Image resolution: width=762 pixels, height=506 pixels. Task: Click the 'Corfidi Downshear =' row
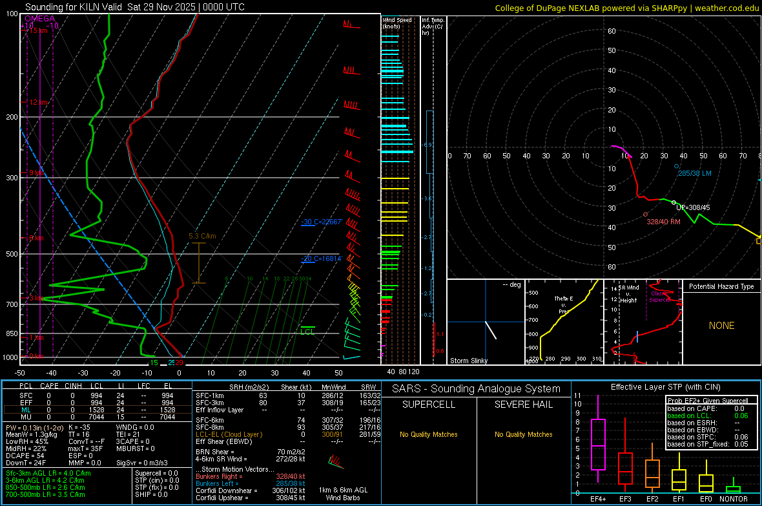tap(251, 490)
